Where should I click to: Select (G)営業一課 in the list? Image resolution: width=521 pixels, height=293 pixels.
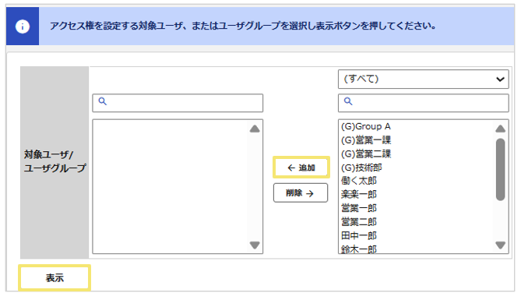366,140
